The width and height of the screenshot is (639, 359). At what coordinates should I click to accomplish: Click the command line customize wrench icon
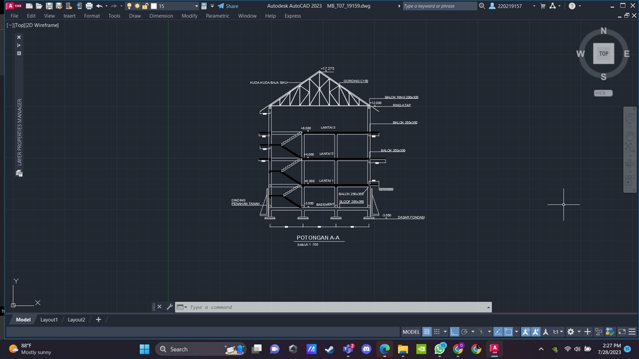(x=170, y=307)
